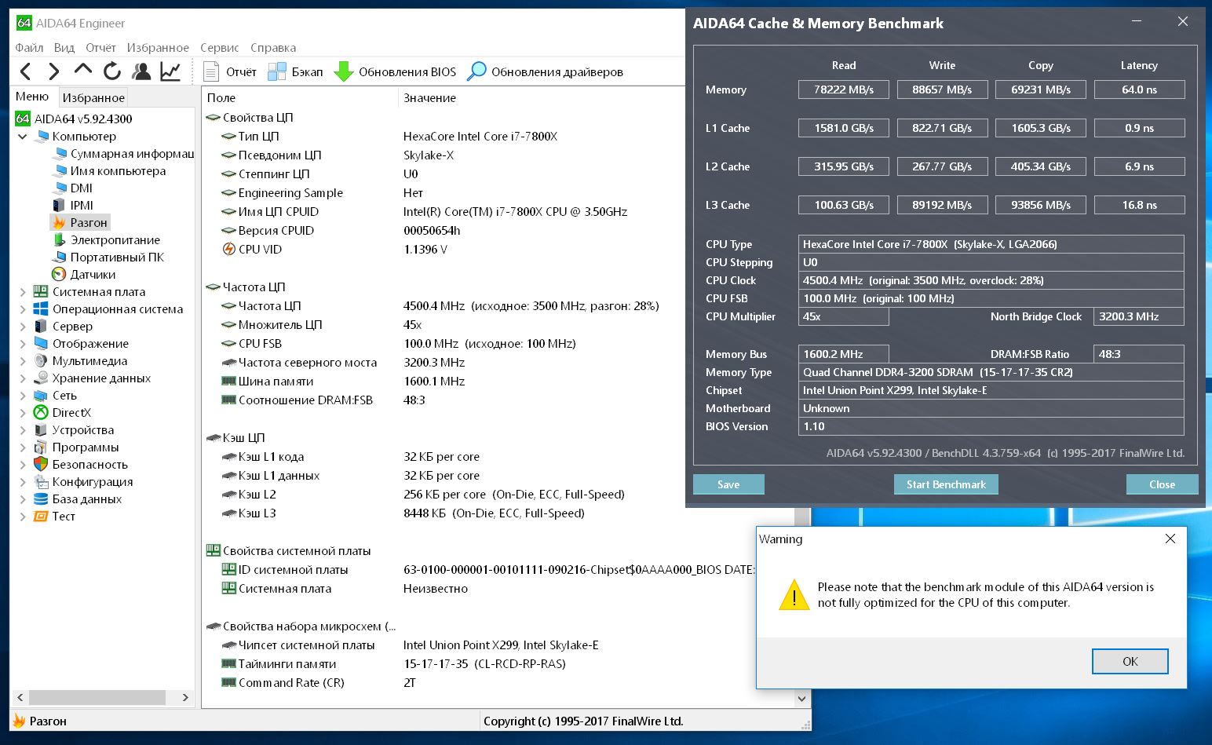Click the Сеть network icon in tree
Viewport: 1212px width, 745px height.
pos(41,396)
